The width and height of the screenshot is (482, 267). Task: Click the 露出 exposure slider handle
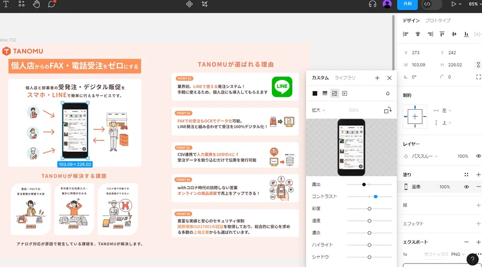[364, 184]
